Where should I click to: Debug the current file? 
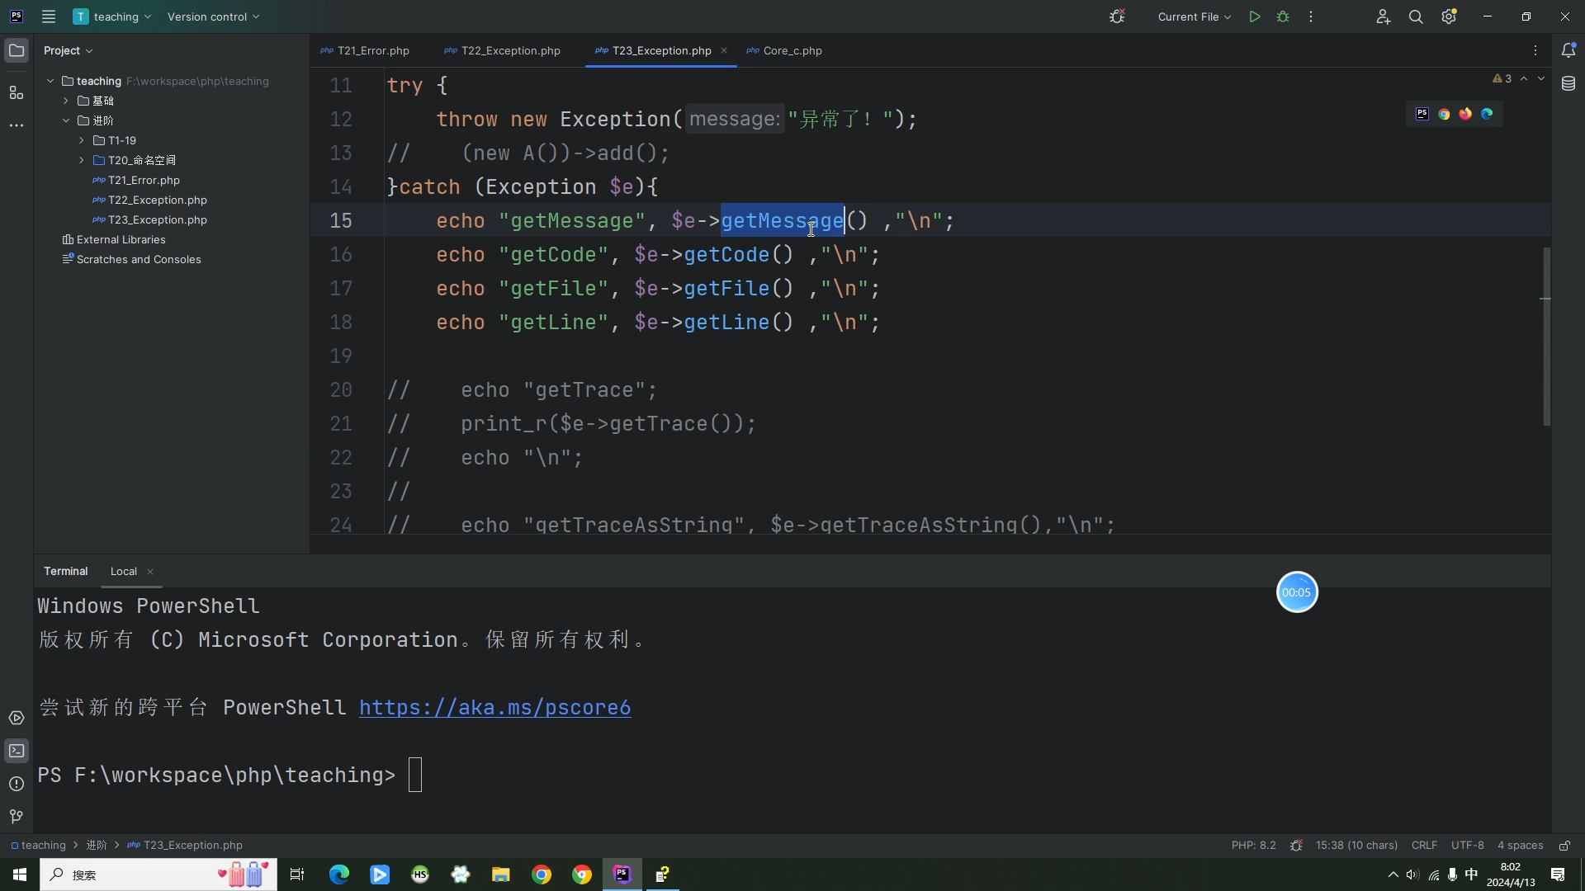tap(1283, 16)
